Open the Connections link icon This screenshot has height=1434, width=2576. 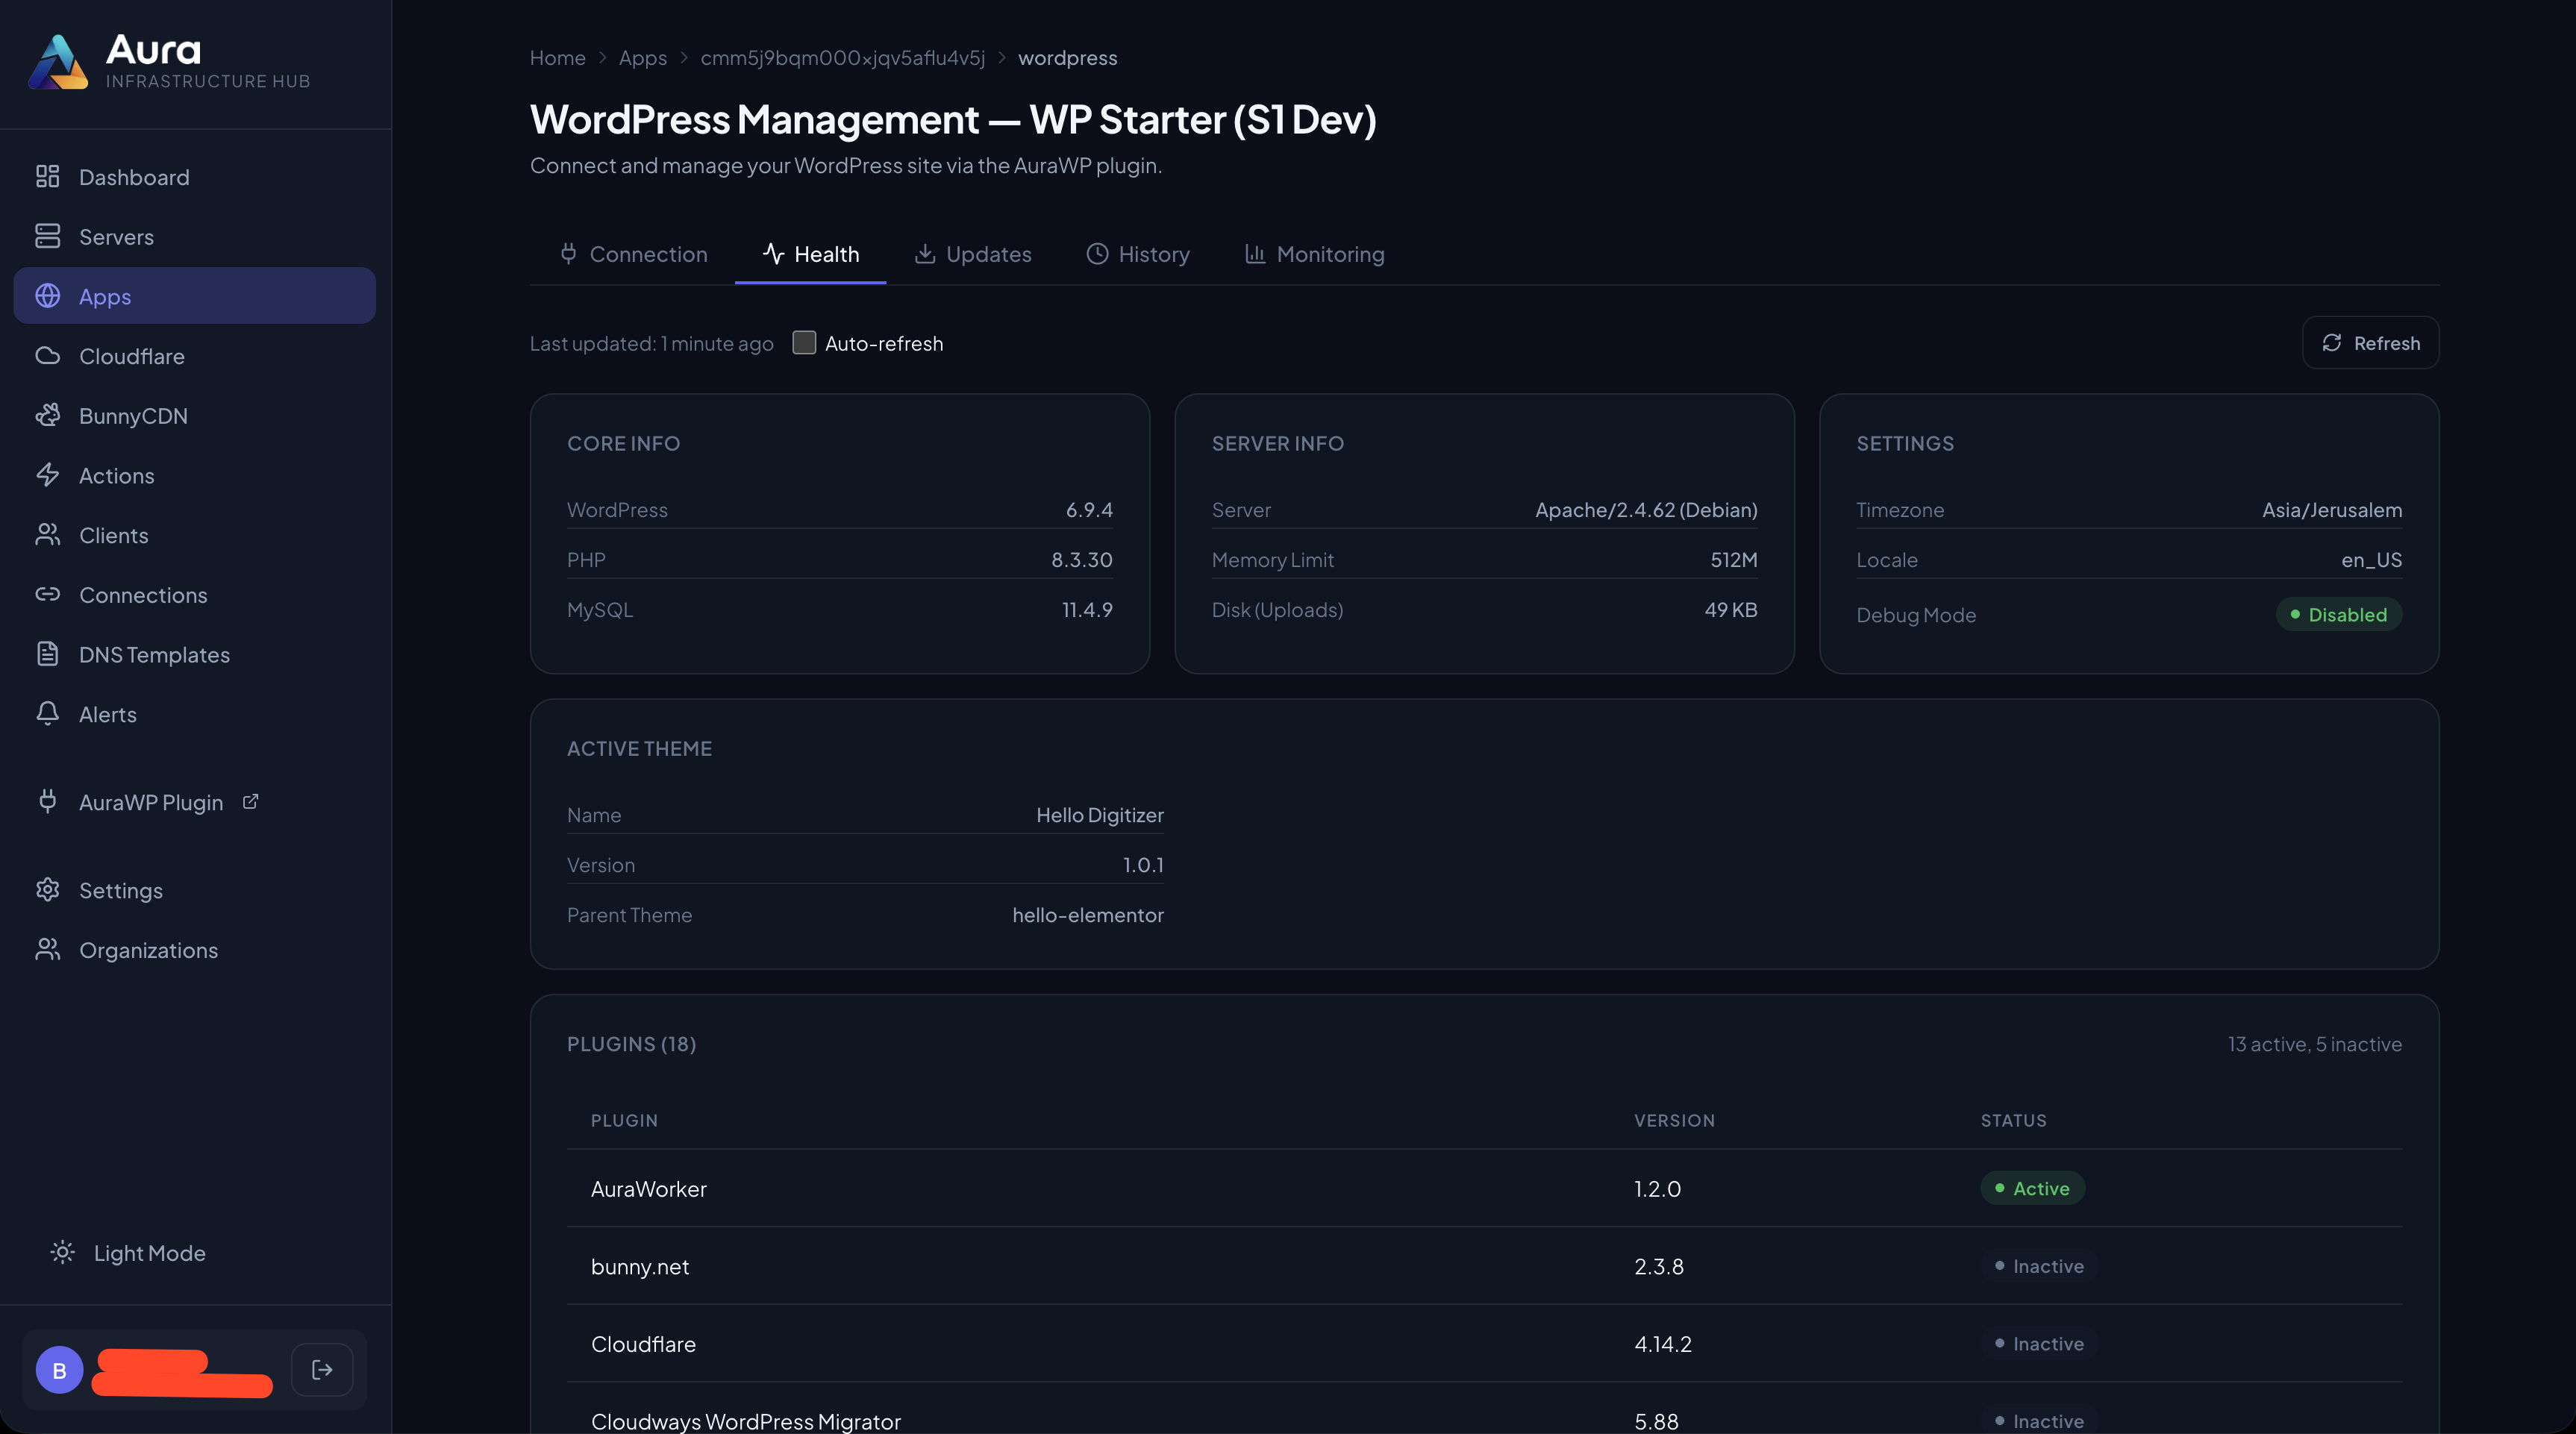[47, 594]
